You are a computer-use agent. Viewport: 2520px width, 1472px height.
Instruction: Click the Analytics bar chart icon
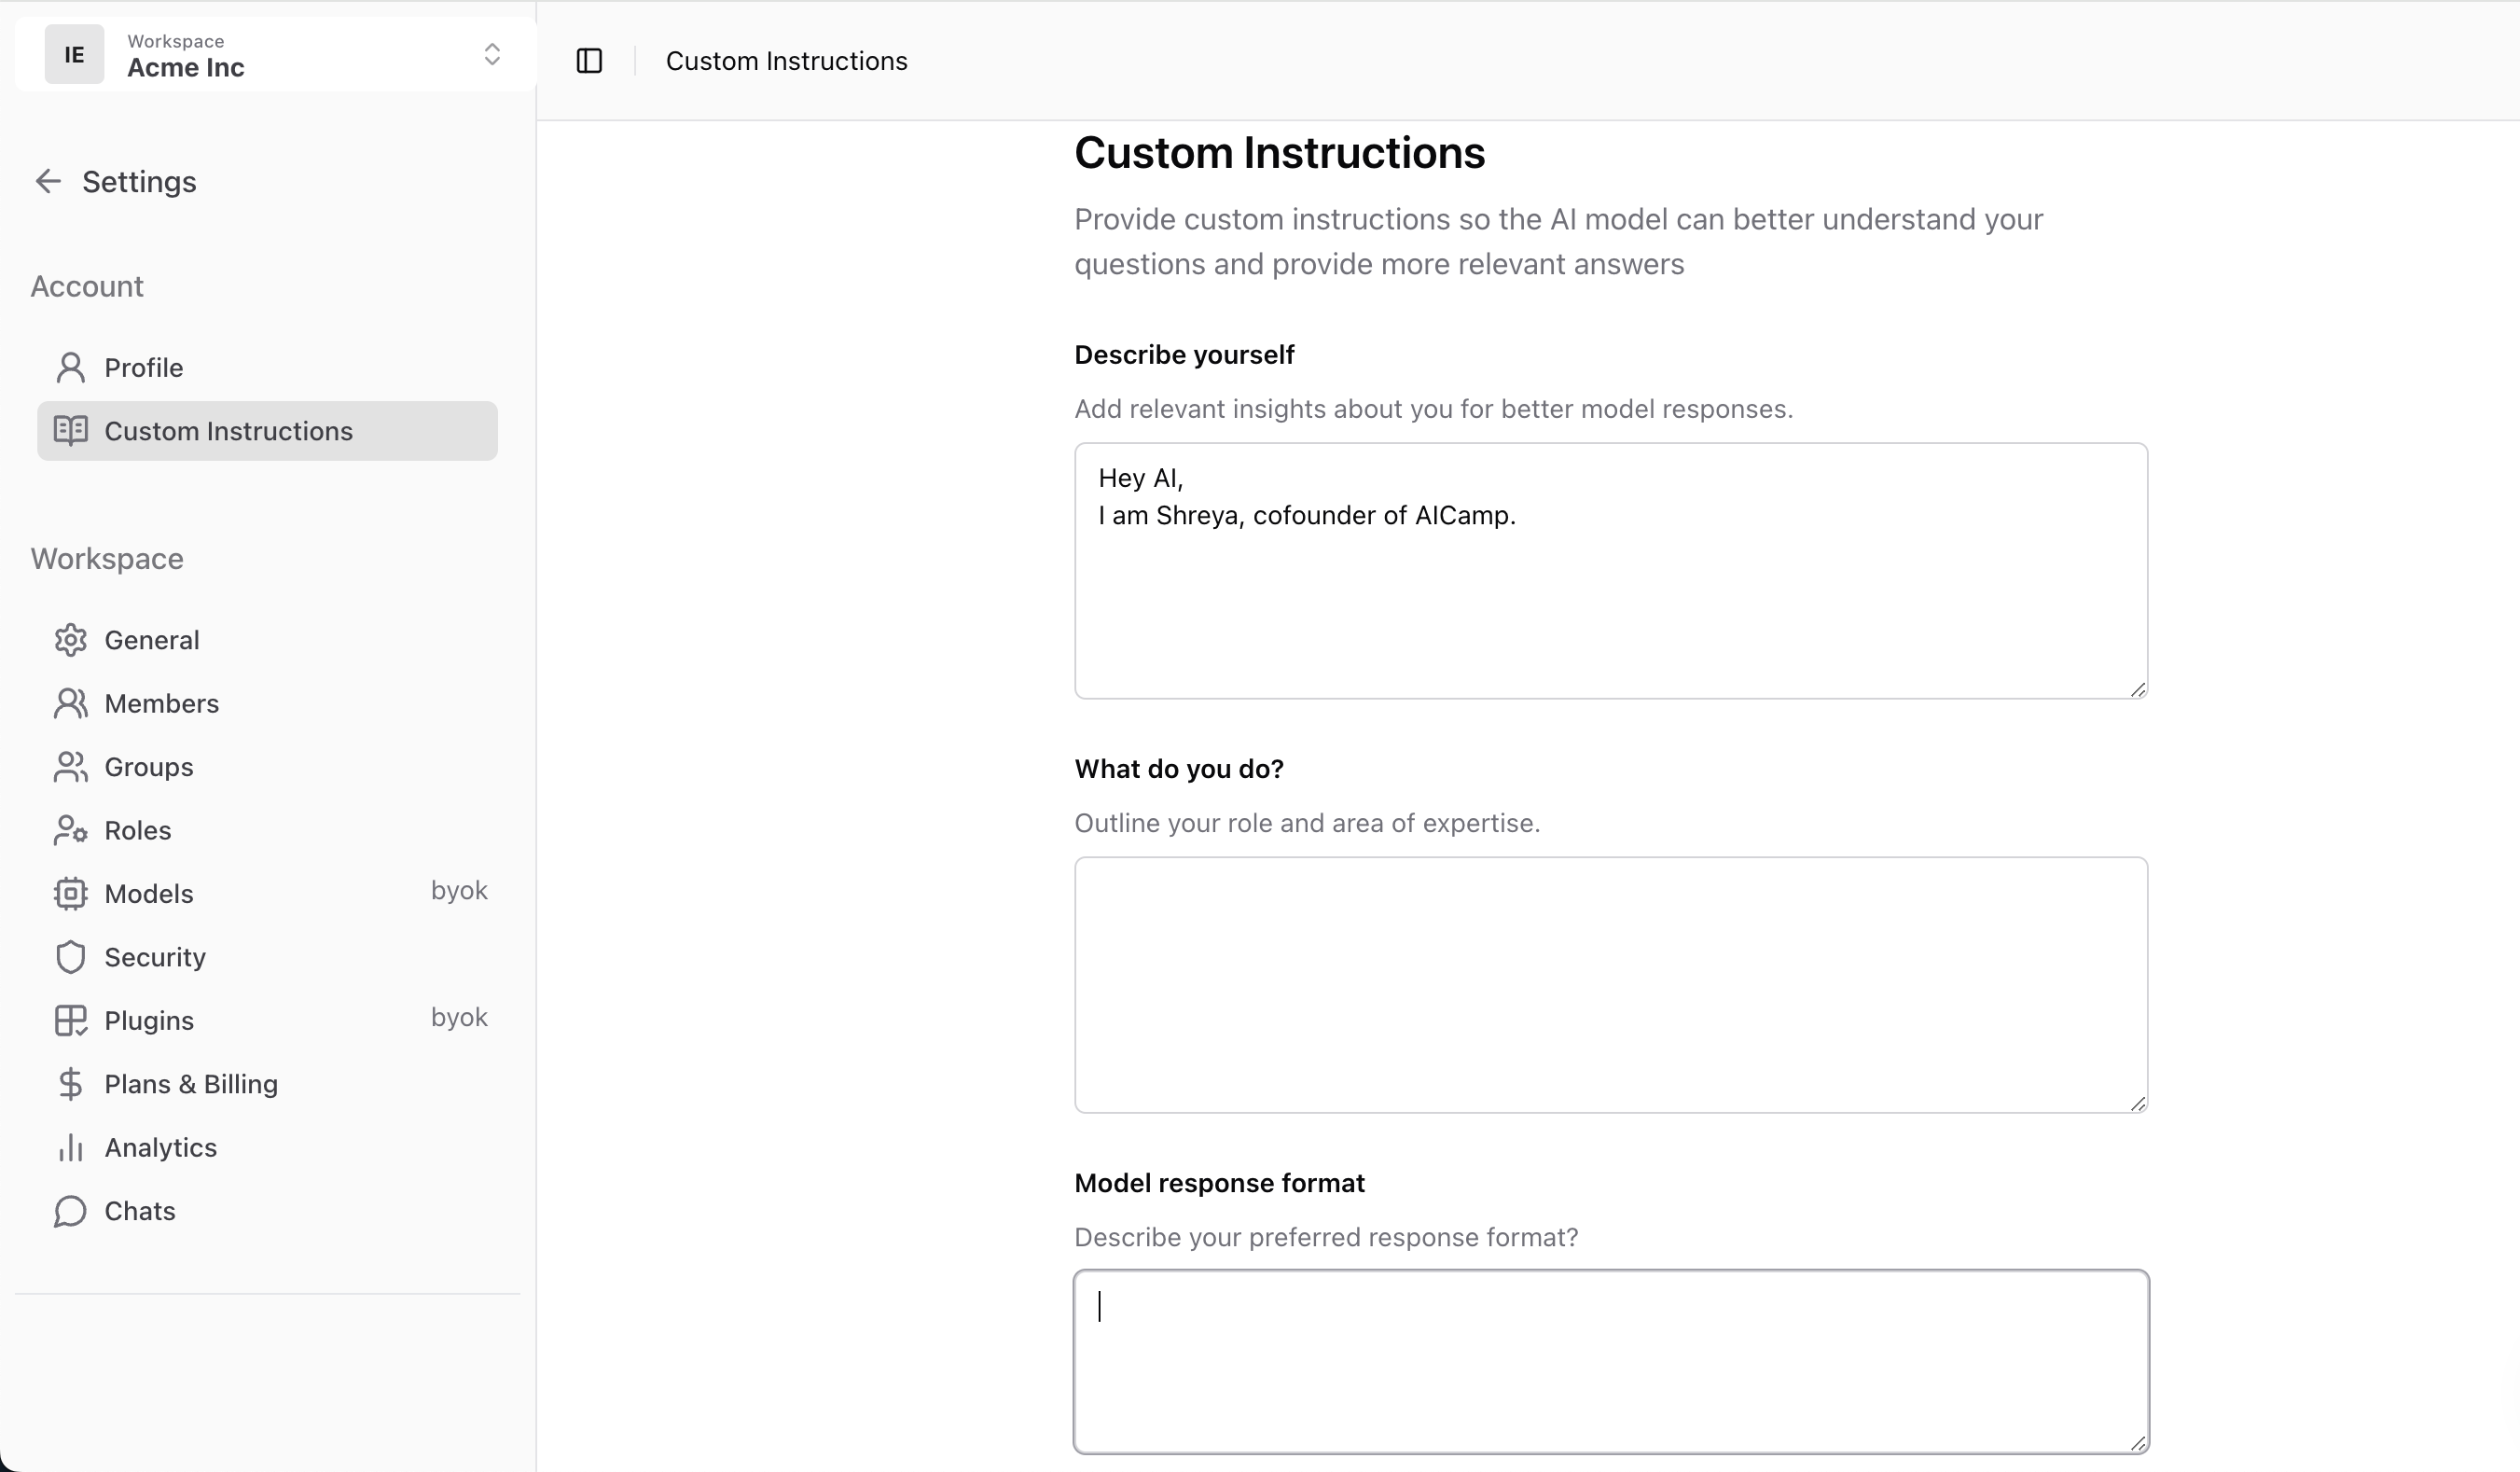[70, 1148]
